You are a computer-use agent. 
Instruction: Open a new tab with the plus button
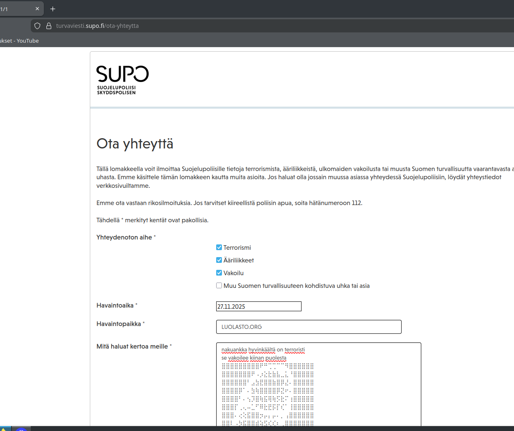pyautogui.click(x=53, y=9)
